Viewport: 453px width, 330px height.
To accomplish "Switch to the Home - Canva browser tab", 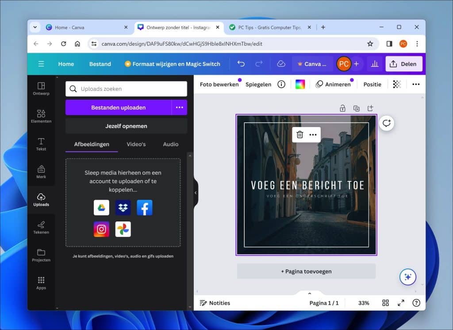I will tap(87, 27).
